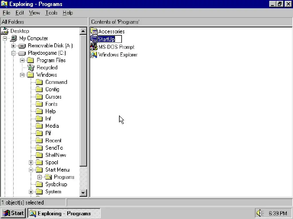The image size is (293, 219).
Task: Click the MS-DOS Prompt label text
Action: click(116, 47)
